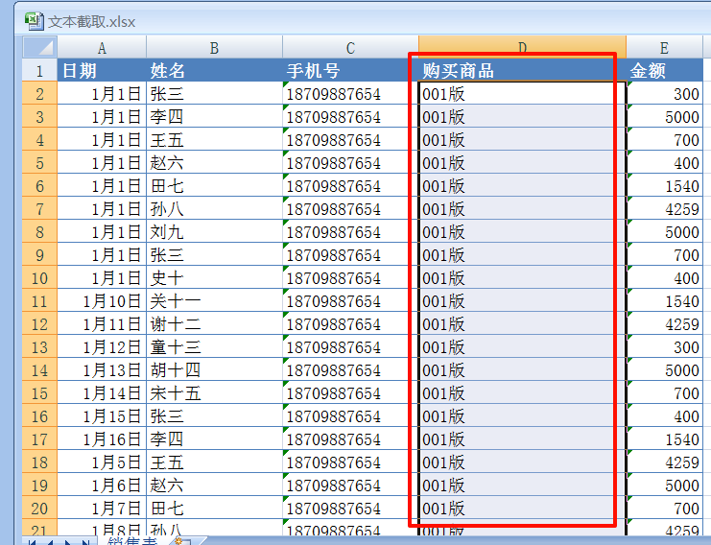The image size is (711, 545).
Task: Select the amount 1540 in row 6
Action: click(664, 185)
